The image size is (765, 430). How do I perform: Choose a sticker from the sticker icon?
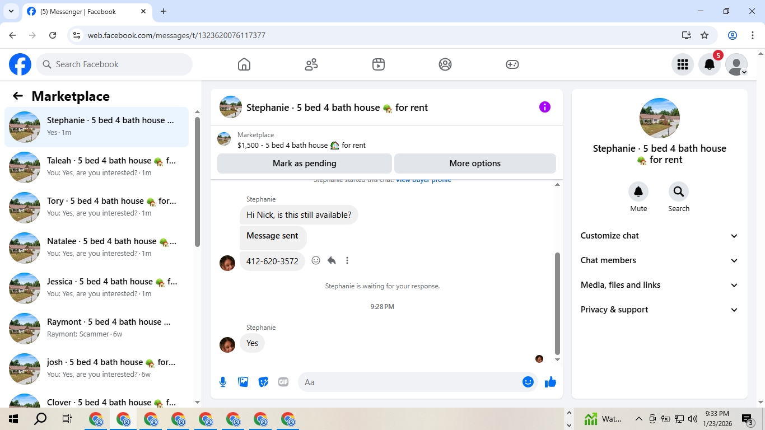click(263, 382)
